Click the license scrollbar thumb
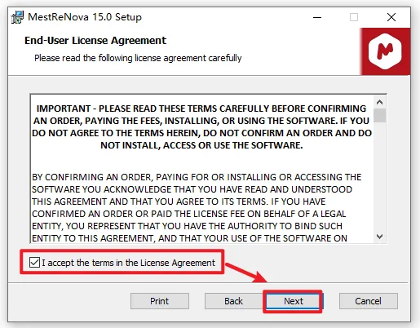The image size is (420, 328). pyautogui.click(x=380, y=115)
